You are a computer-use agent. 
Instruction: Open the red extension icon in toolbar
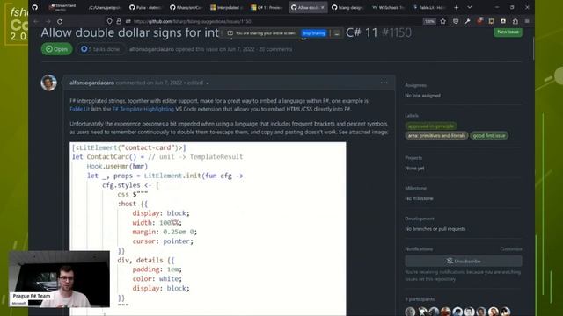point(479,21)
